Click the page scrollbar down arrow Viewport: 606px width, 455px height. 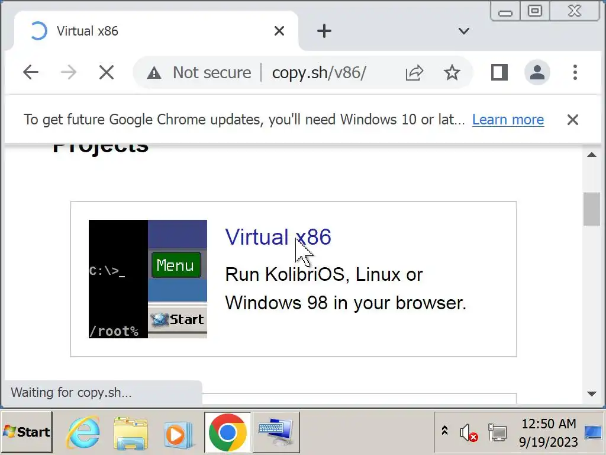click(x=592, y=394)
